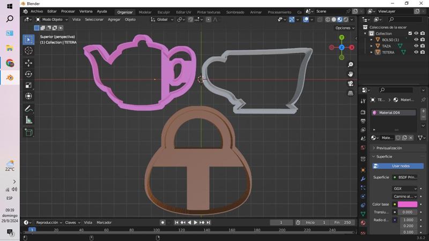This screenshot has width=429, height=241.
Task: Expand TETERA tree item
Action: tap(371, 52)
